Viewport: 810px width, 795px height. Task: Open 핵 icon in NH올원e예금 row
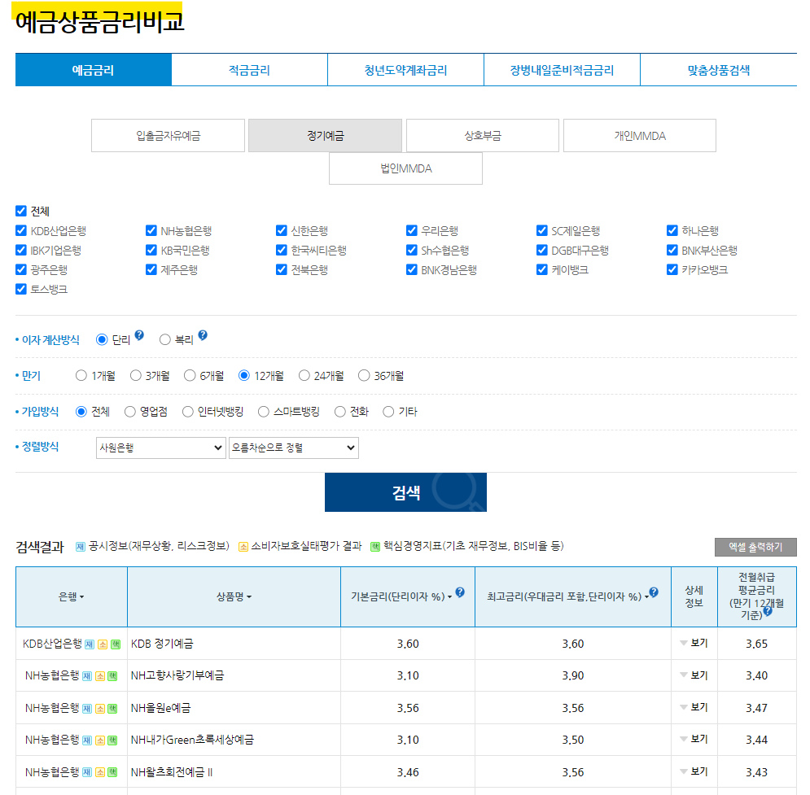click(112, 709)
